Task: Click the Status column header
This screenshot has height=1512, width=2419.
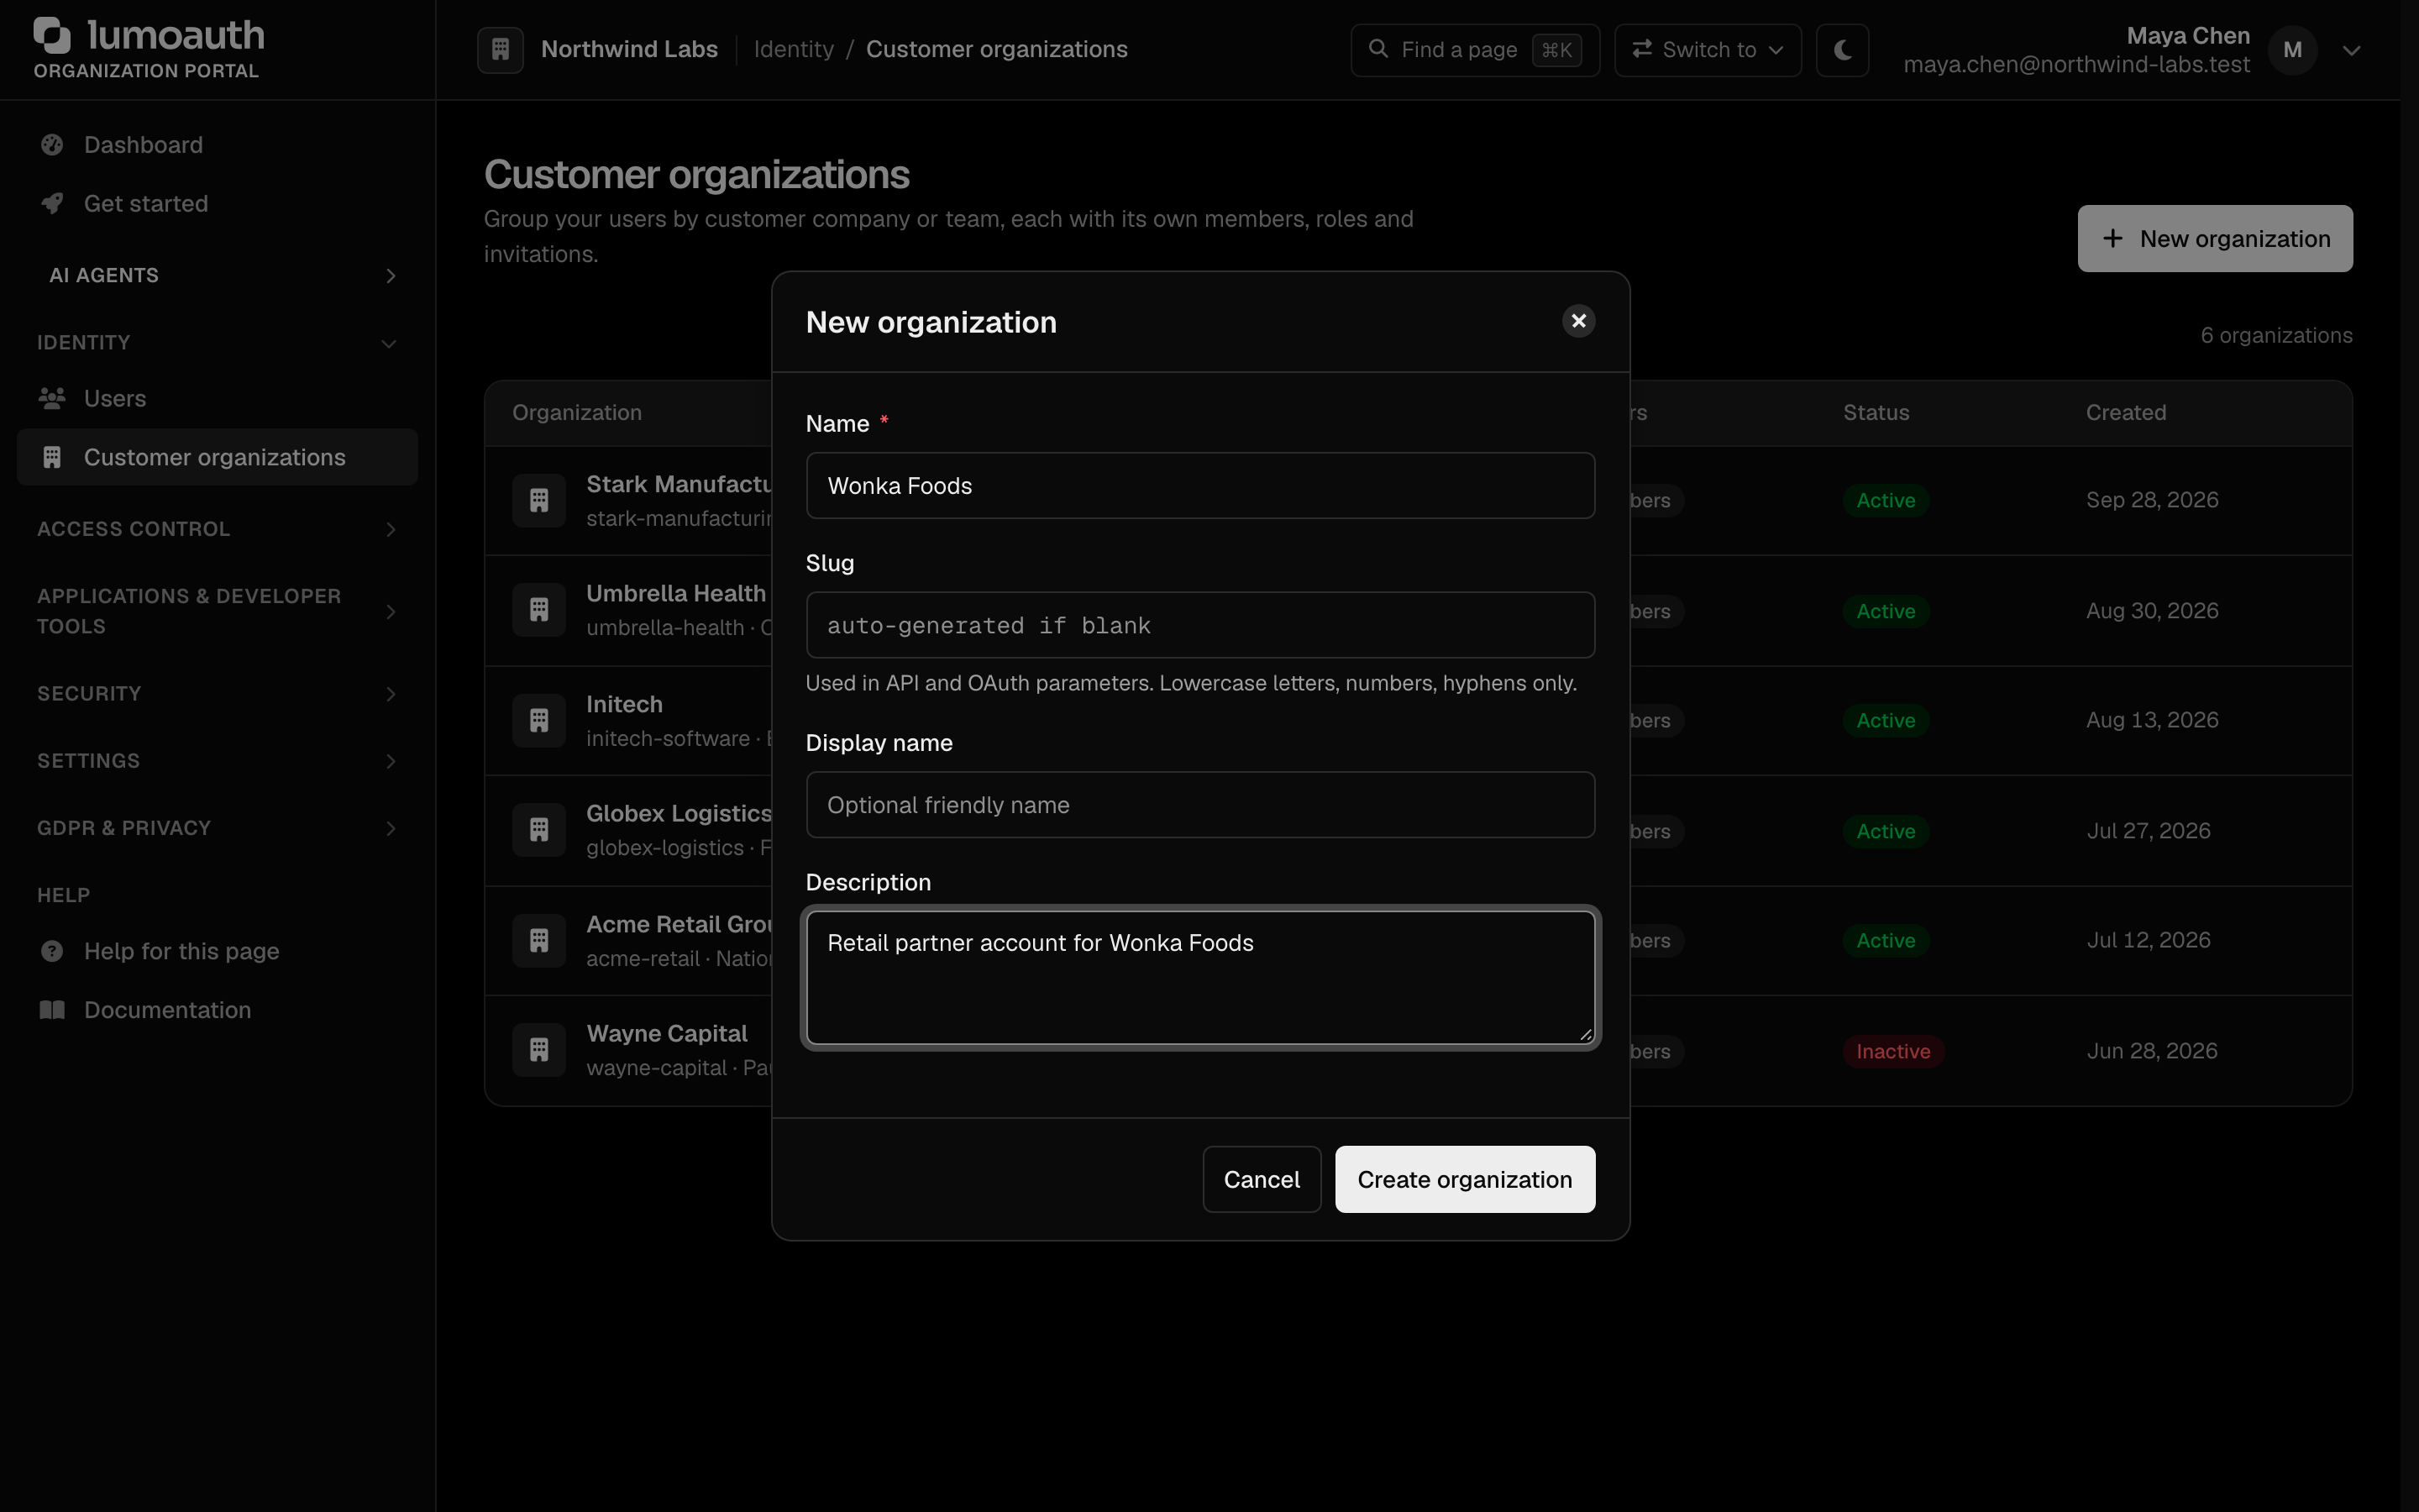Action: 1876,413
